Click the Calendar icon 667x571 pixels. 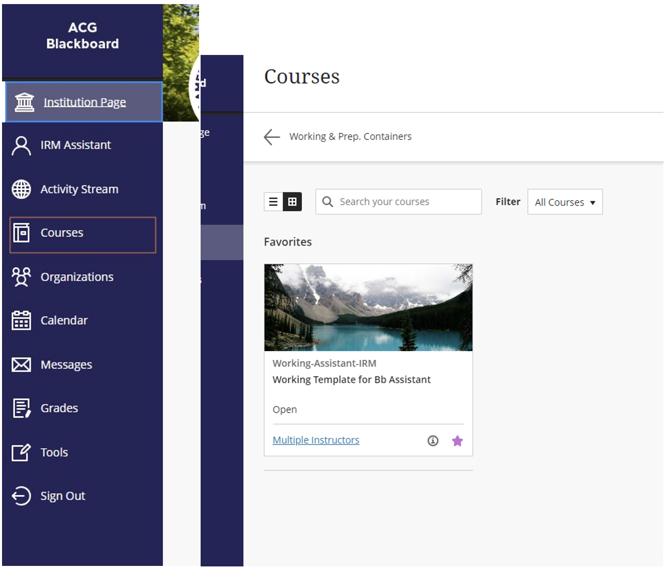[x=21, y=321]
